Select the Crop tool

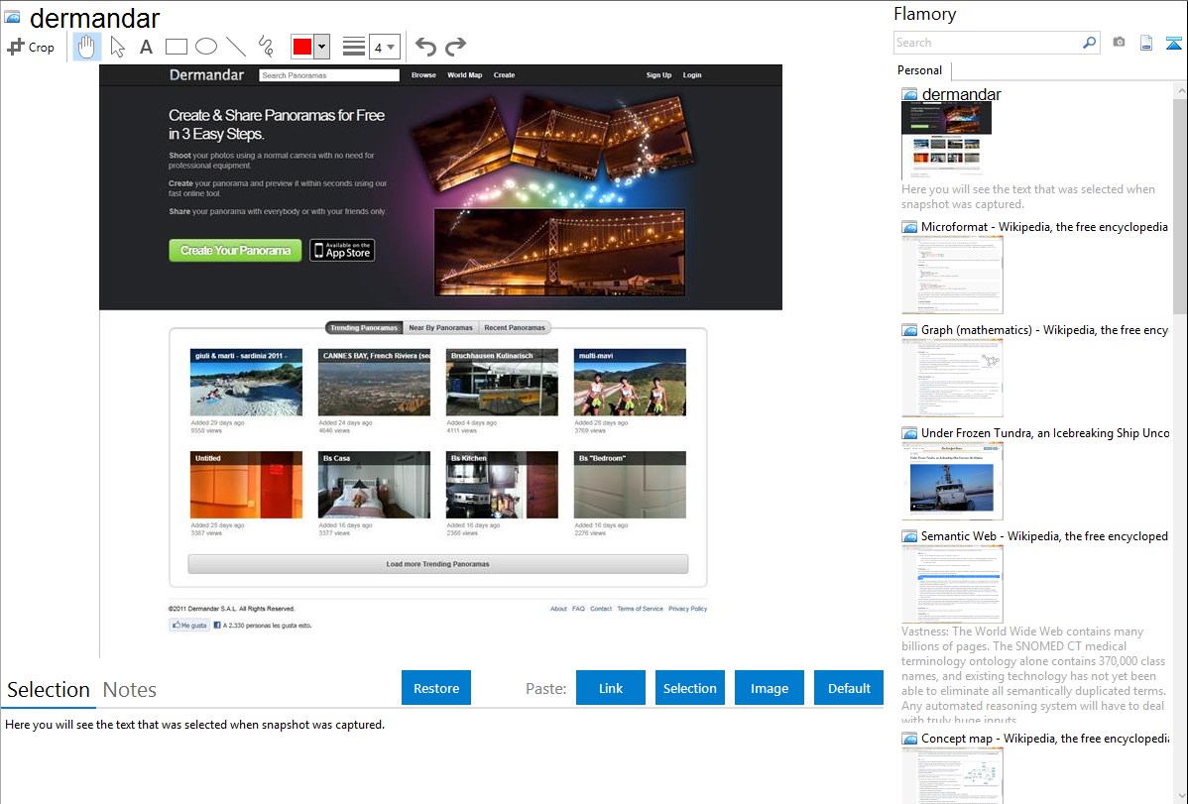click(x=31, y=47)
